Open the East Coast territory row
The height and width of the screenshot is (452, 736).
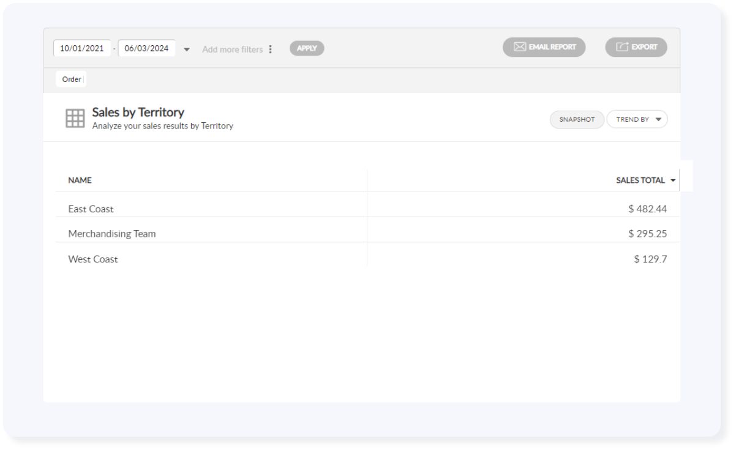pyautogui.click(x=91, y=209)
